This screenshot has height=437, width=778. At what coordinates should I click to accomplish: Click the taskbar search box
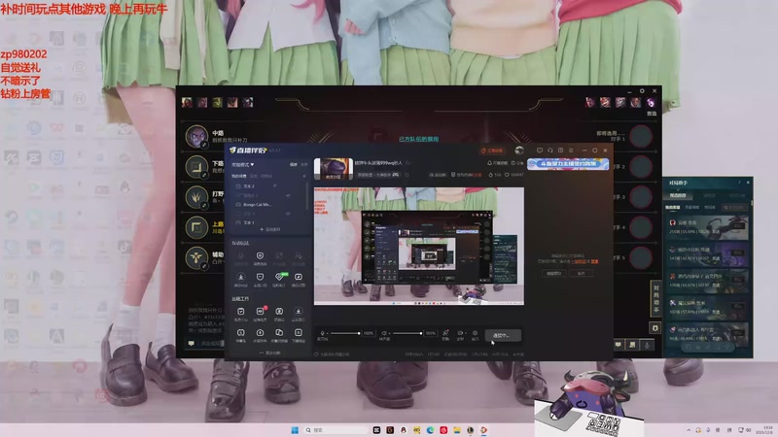pyautogui.click(x=336, y=430)
